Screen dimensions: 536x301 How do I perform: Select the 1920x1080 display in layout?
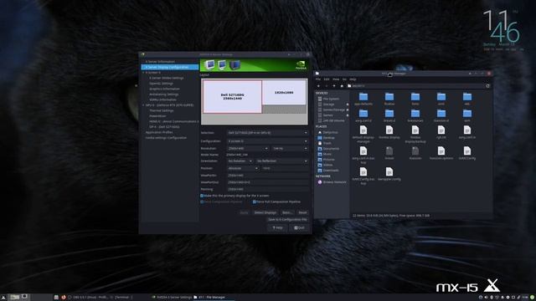click(x=284, y=93)
